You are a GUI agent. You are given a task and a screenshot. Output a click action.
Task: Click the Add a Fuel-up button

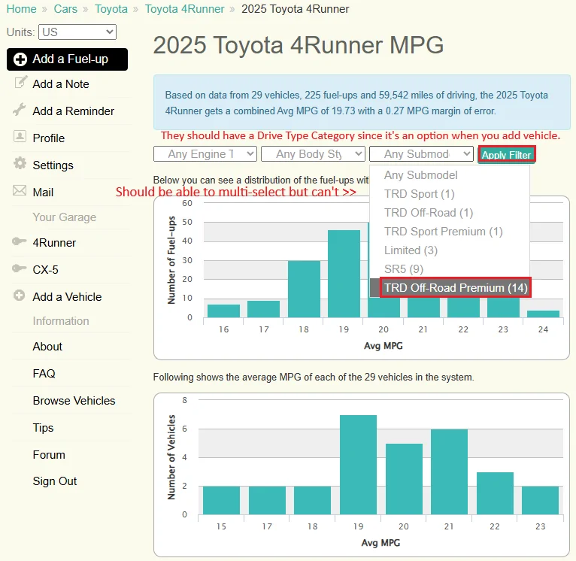67,59
